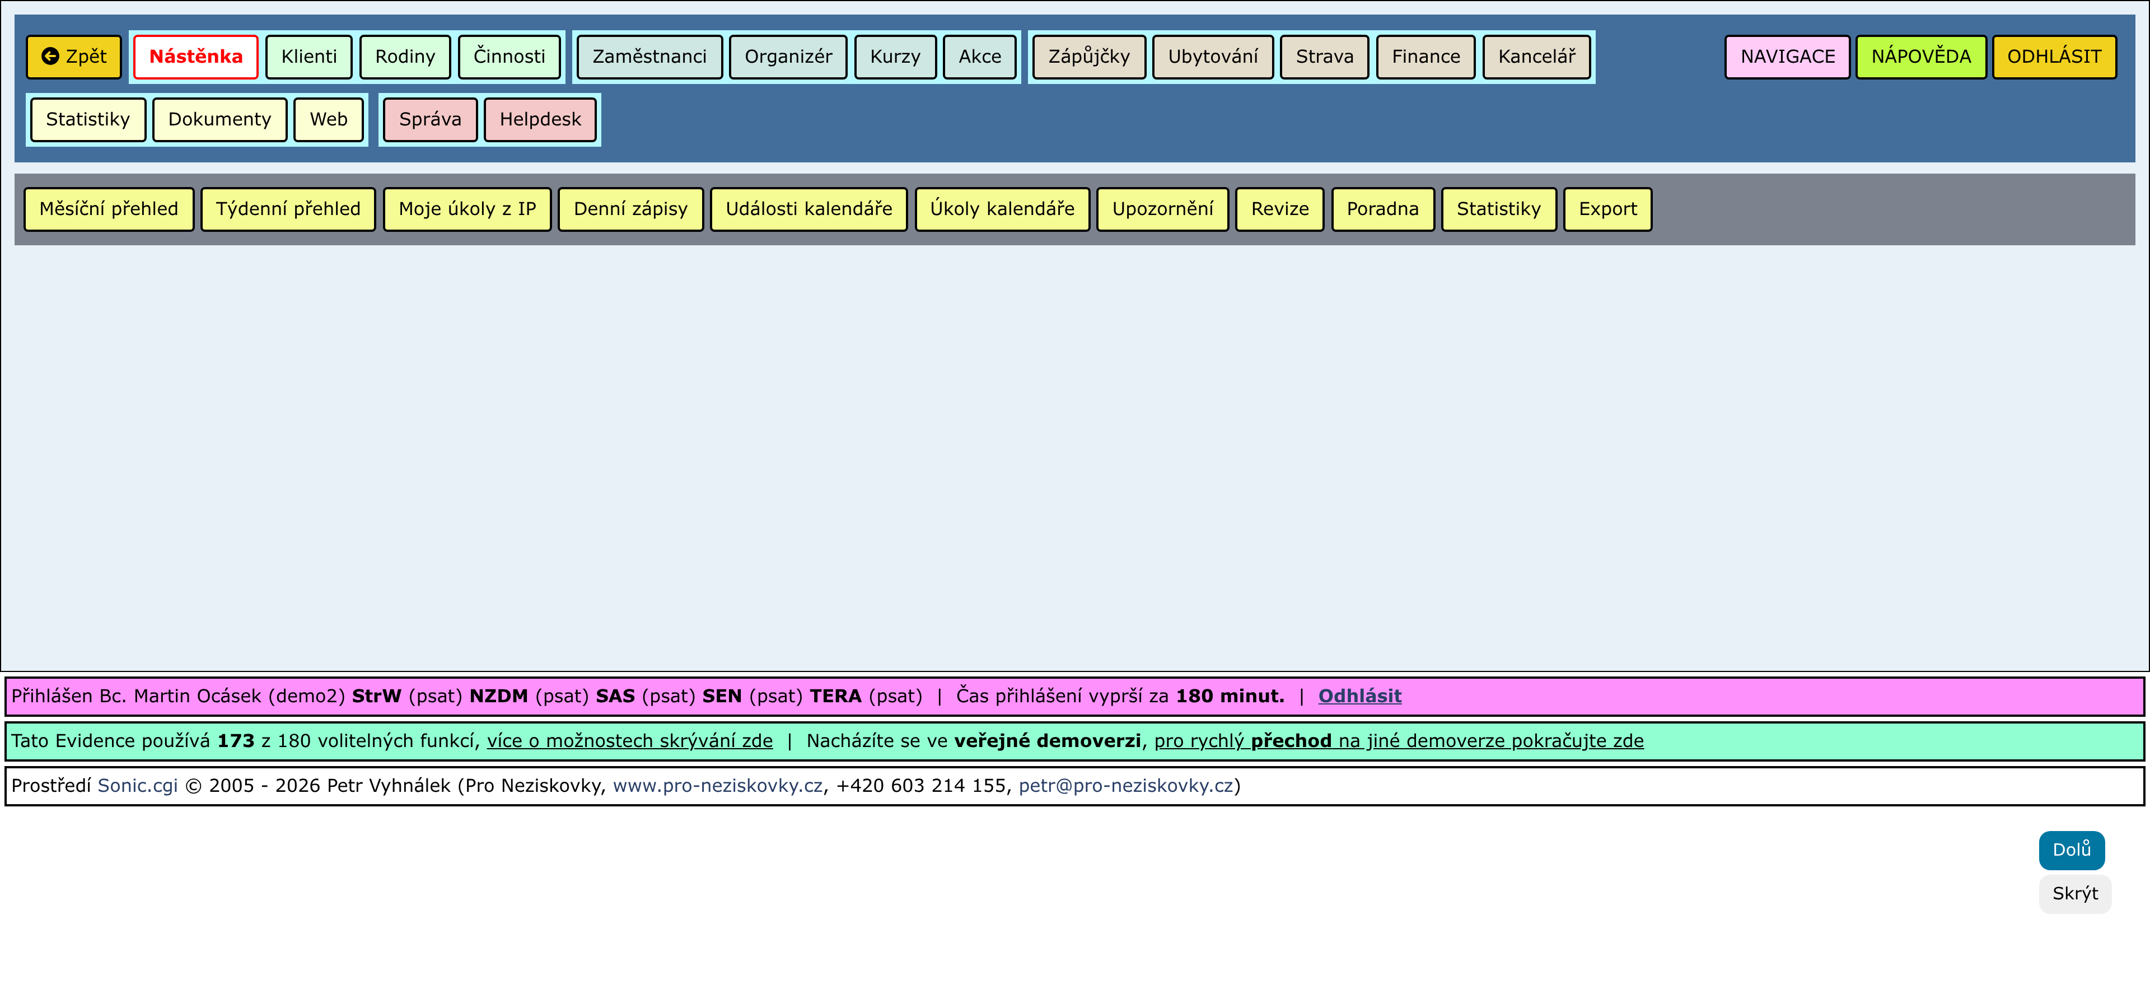The height and width of the screenshot is (1008, 2150).
Task: Open the Klienti section
Action: [x=309, y=57]
